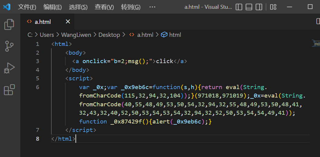The height and width of the screenshot is (157, 320).
Task: Expand the html symbol breadcrumb
Action: point(175,35)
